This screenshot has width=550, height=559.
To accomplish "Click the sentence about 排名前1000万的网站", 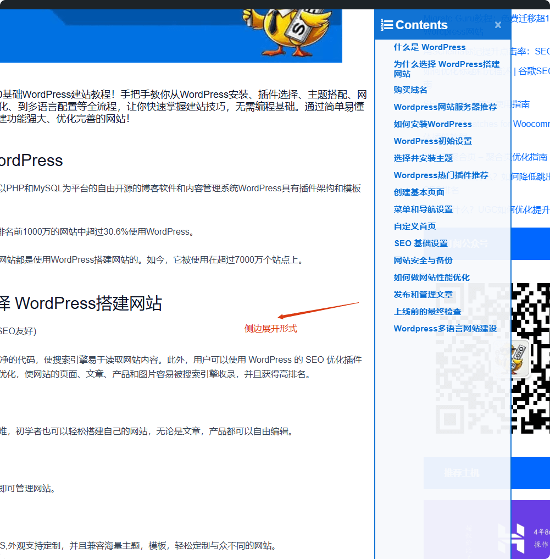I will (98, 232).
